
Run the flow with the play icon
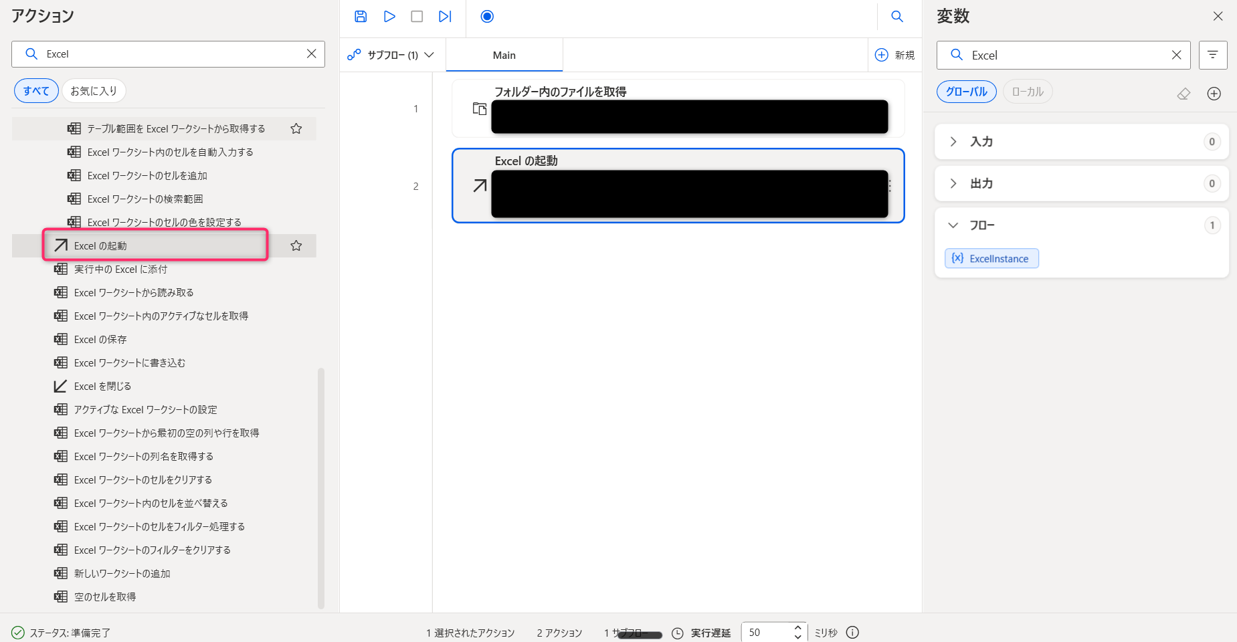(x=389, y=17)
